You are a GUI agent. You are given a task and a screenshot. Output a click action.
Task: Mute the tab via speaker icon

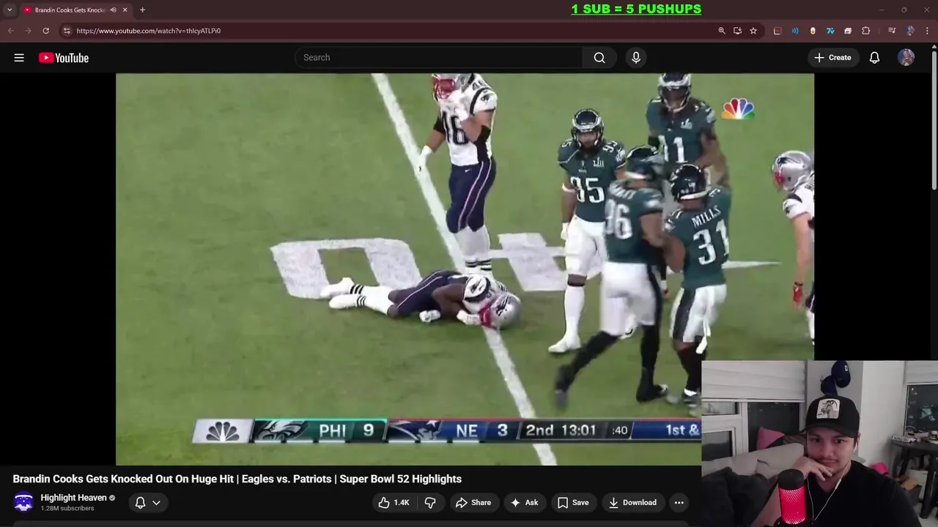click(113, 10)
